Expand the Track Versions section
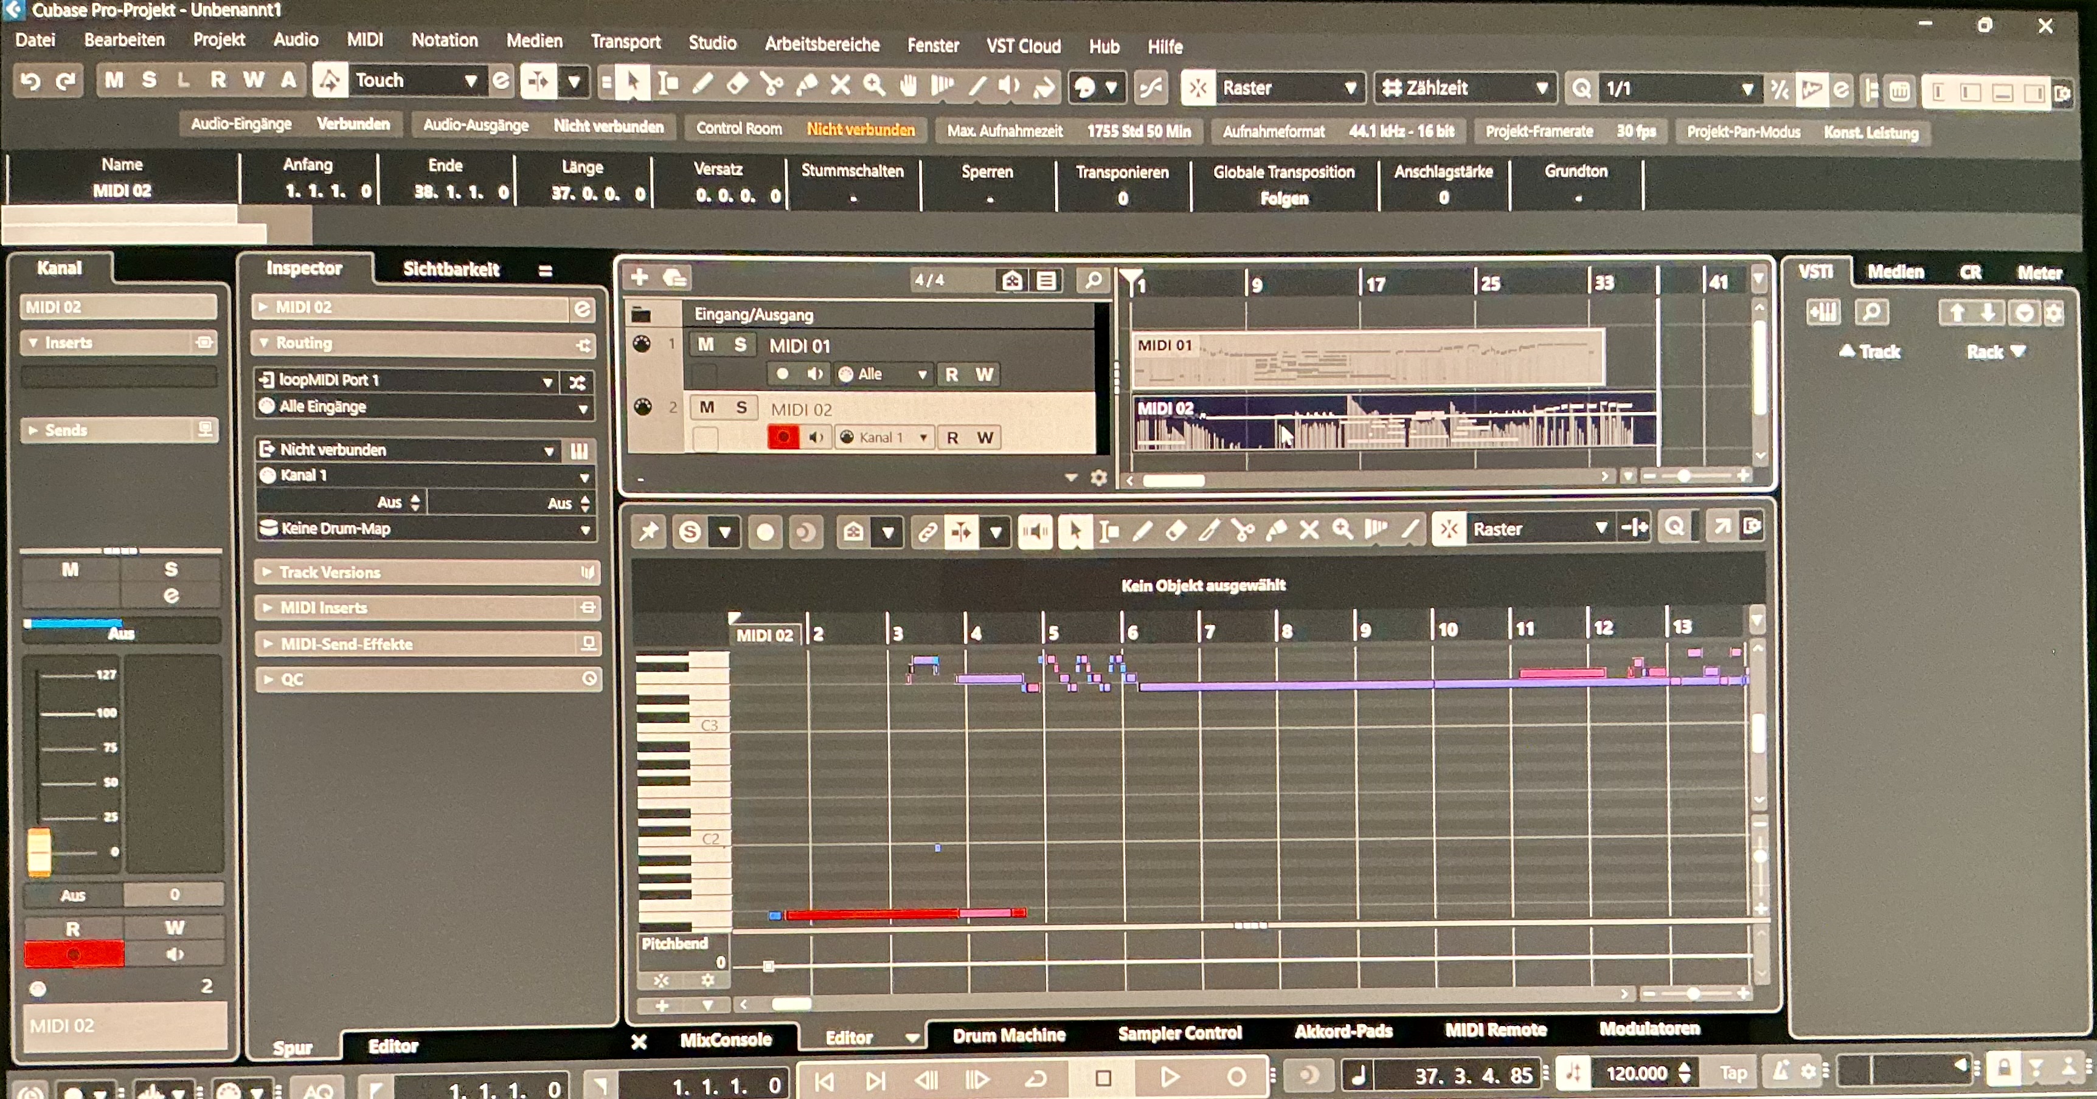Image resolution: width=2097 pixels, height=1099 pixels. (x=428, y=573)
